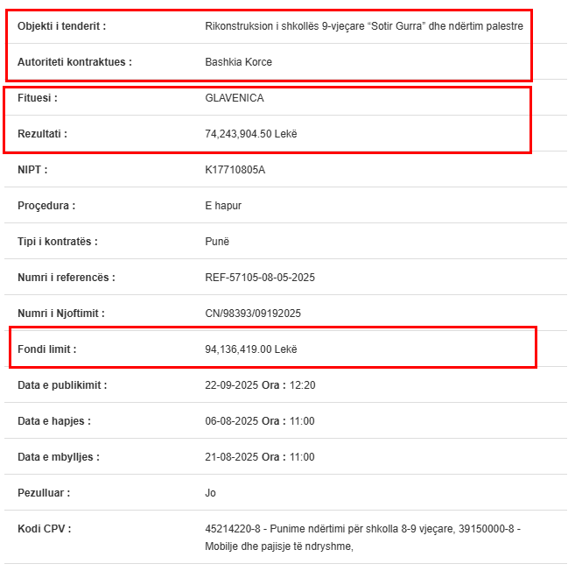The image size is (568, 585).
Task: Select the closing date 21-08-2025
Action: (230, 457)
